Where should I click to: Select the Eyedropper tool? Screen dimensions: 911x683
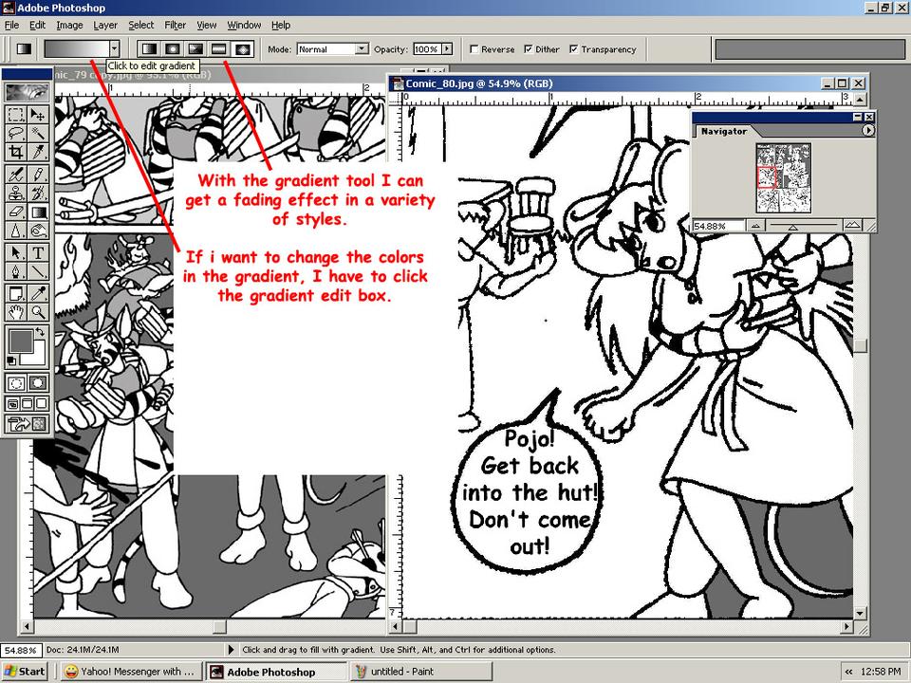point(38,293)
